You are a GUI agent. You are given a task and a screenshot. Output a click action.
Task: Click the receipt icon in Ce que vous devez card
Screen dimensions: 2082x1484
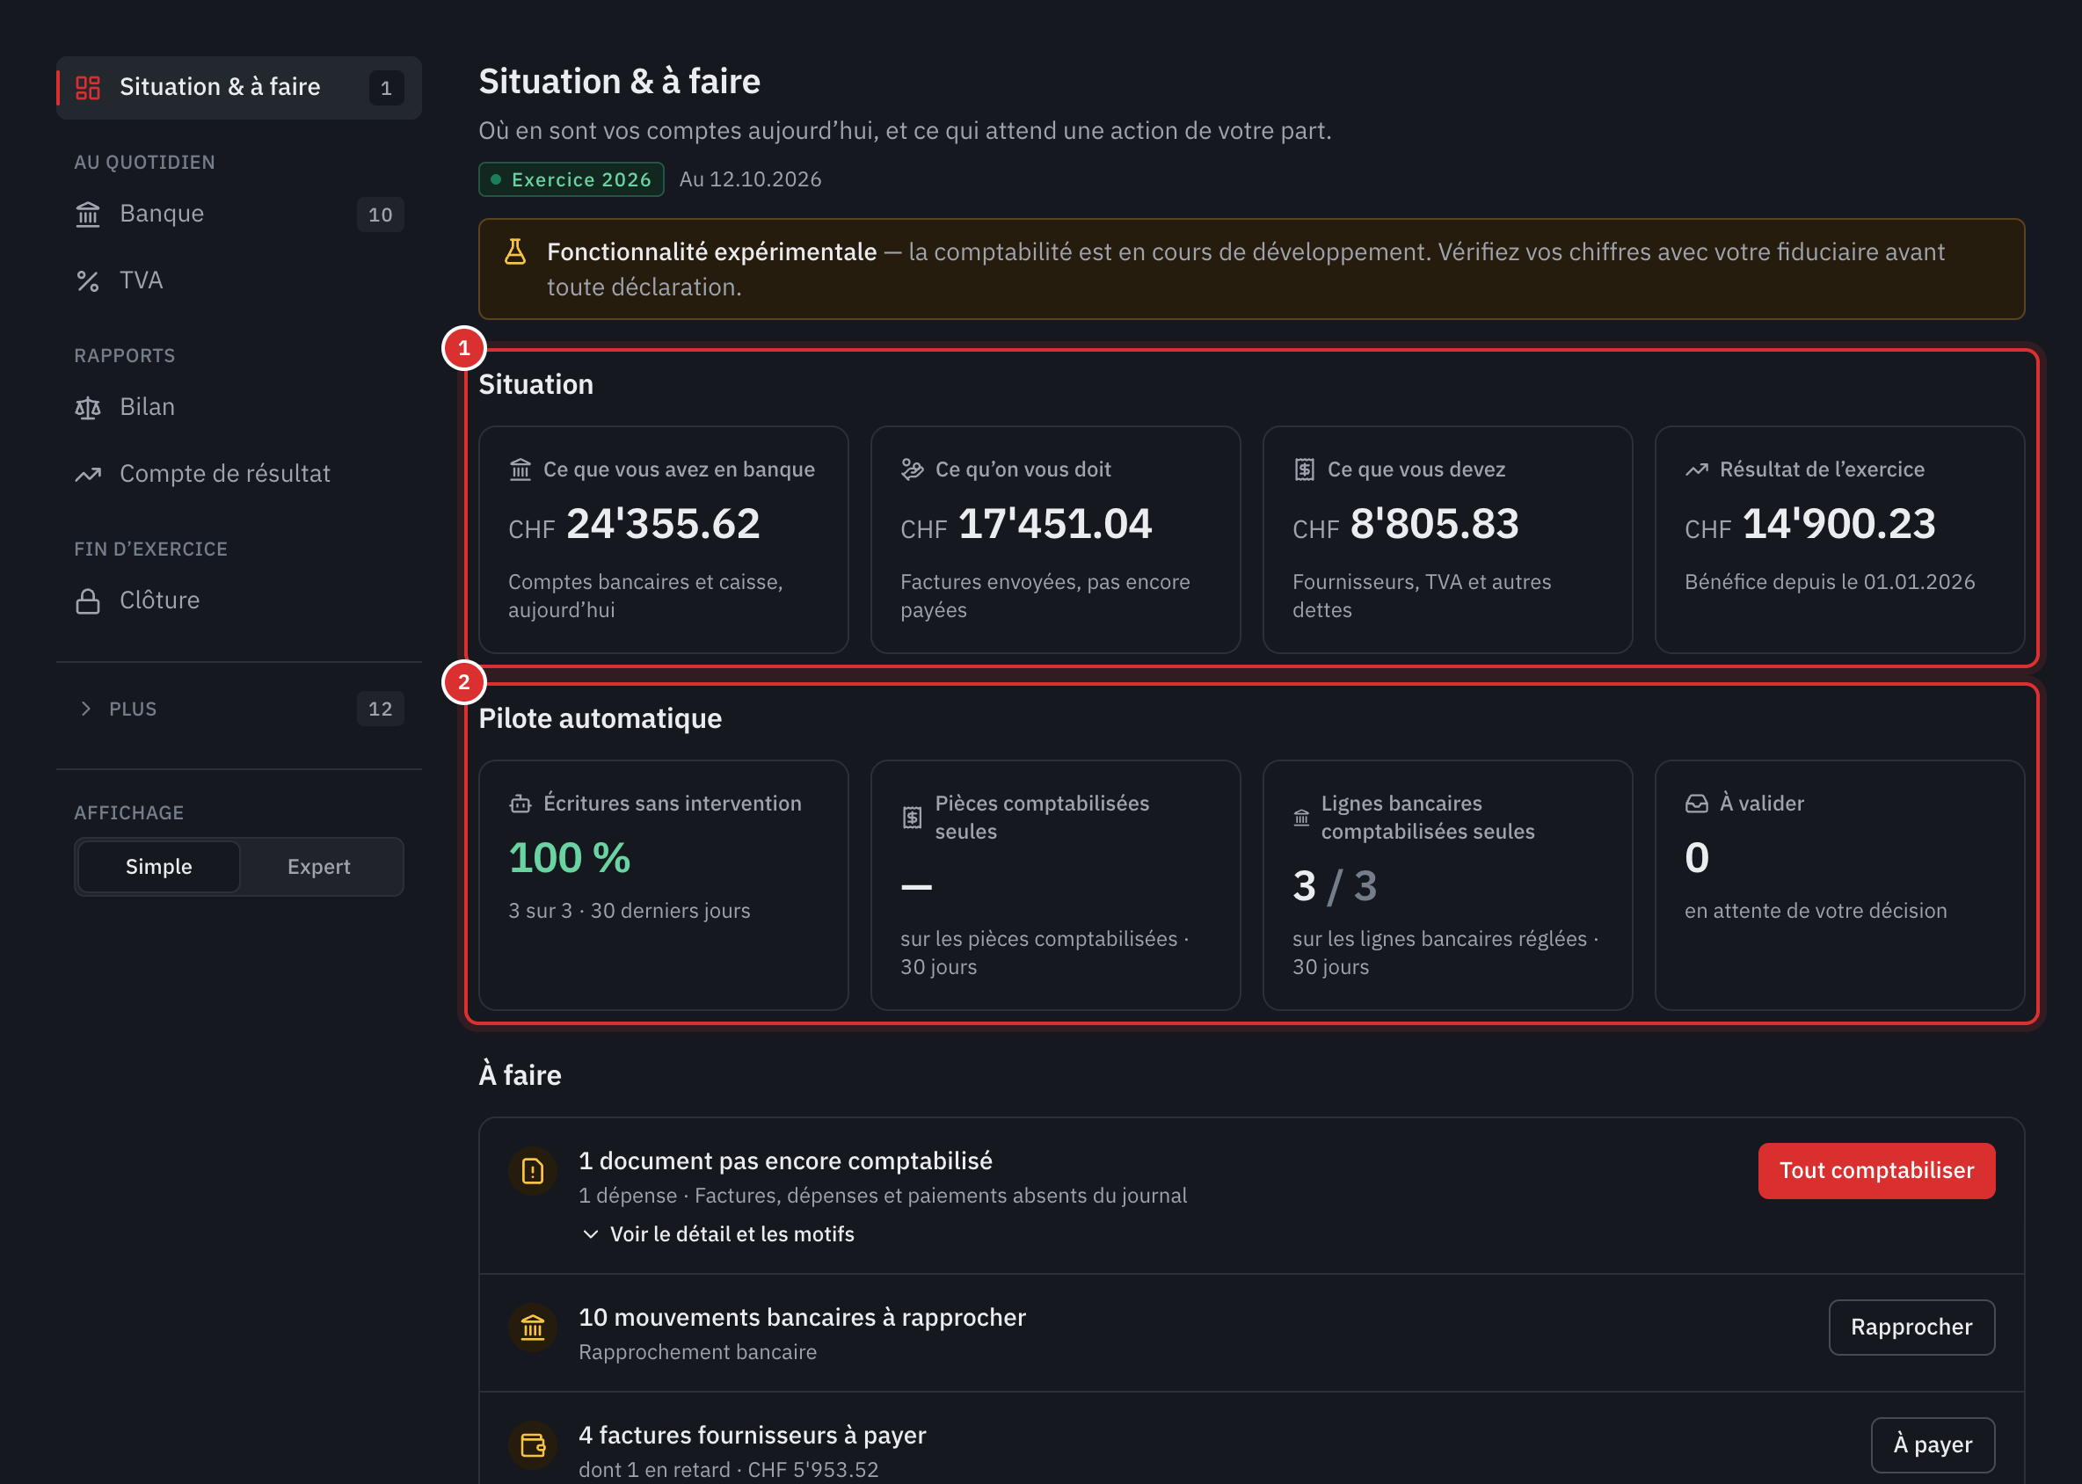pos(1304,469)
